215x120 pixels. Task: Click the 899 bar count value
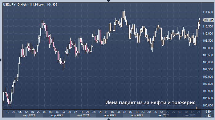tap(208, 111)
